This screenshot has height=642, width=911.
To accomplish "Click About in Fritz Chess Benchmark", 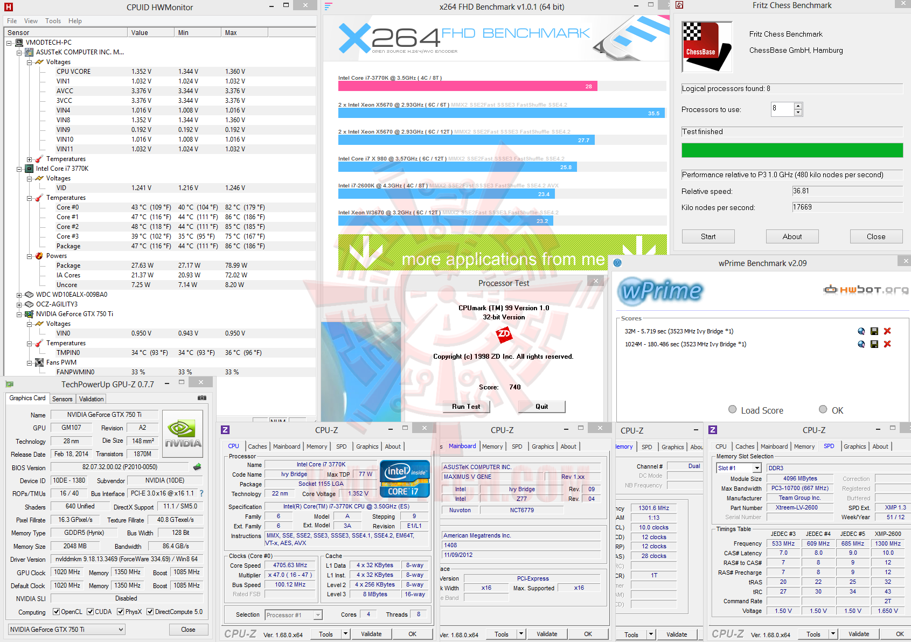I will click(x=792, y=236).
